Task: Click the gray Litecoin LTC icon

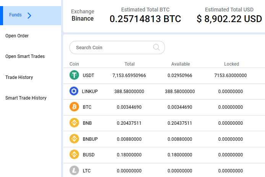Action: [x=74, y=170]
